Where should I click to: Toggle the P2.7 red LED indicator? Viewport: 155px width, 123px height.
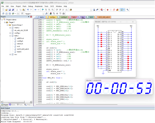(x=128, y=56)
